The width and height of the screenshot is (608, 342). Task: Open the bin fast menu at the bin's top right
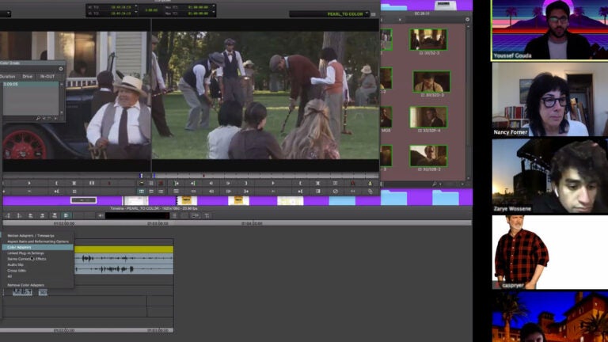tap(468, 19)
